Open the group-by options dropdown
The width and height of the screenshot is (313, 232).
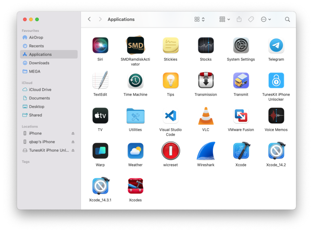coord(225,19)
